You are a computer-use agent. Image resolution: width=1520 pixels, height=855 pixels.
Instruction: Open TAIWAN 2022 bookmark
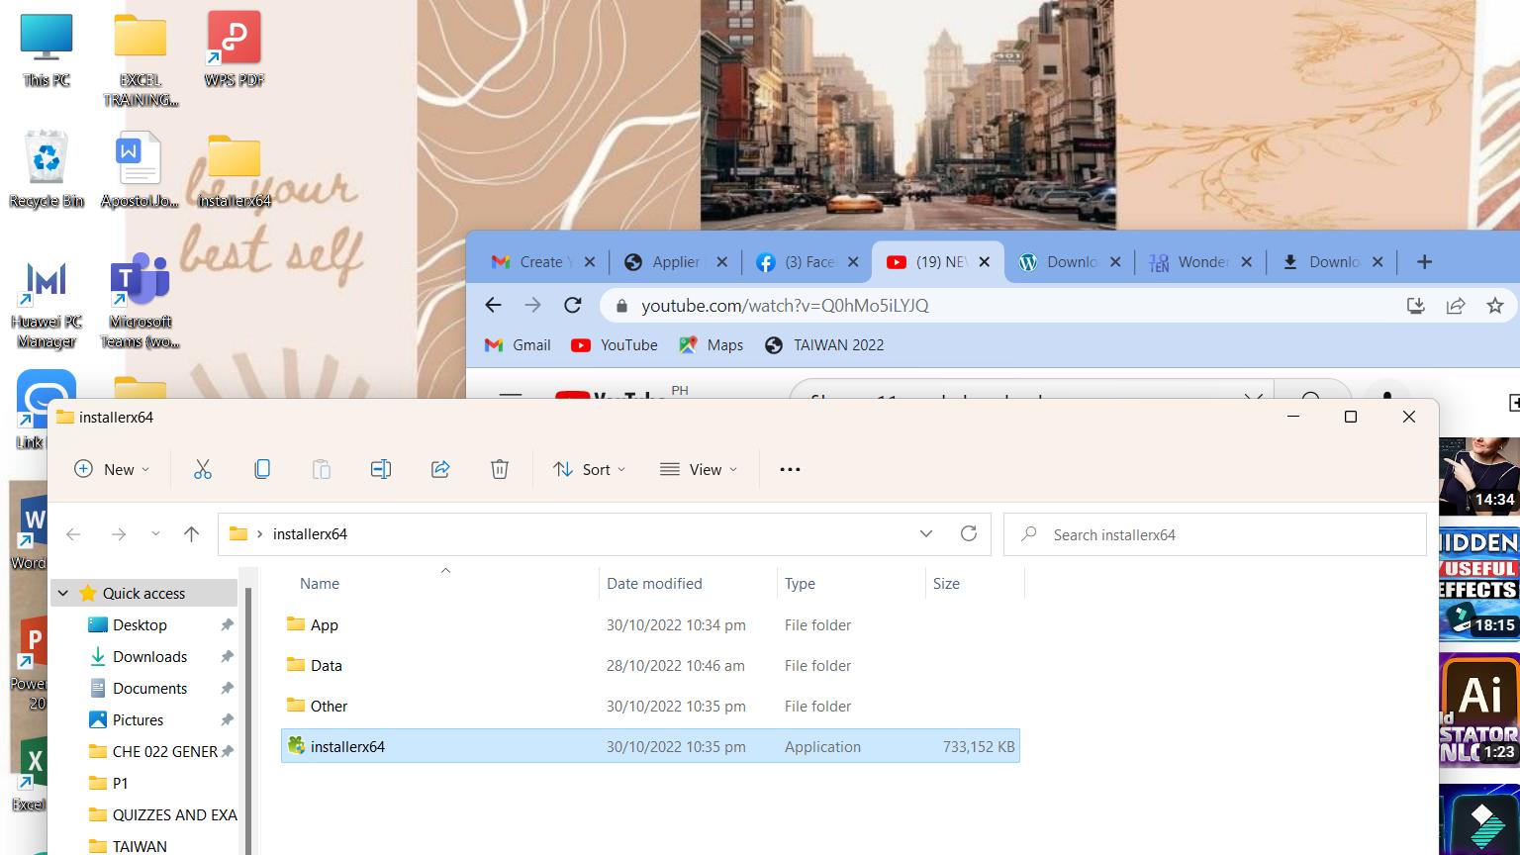coord(825,345)
